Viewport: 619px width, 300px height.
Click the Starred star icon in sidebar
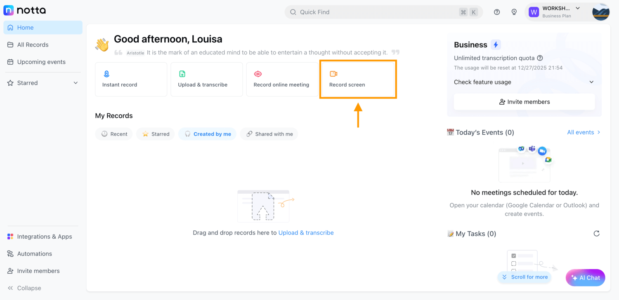(x=10, y=83)
